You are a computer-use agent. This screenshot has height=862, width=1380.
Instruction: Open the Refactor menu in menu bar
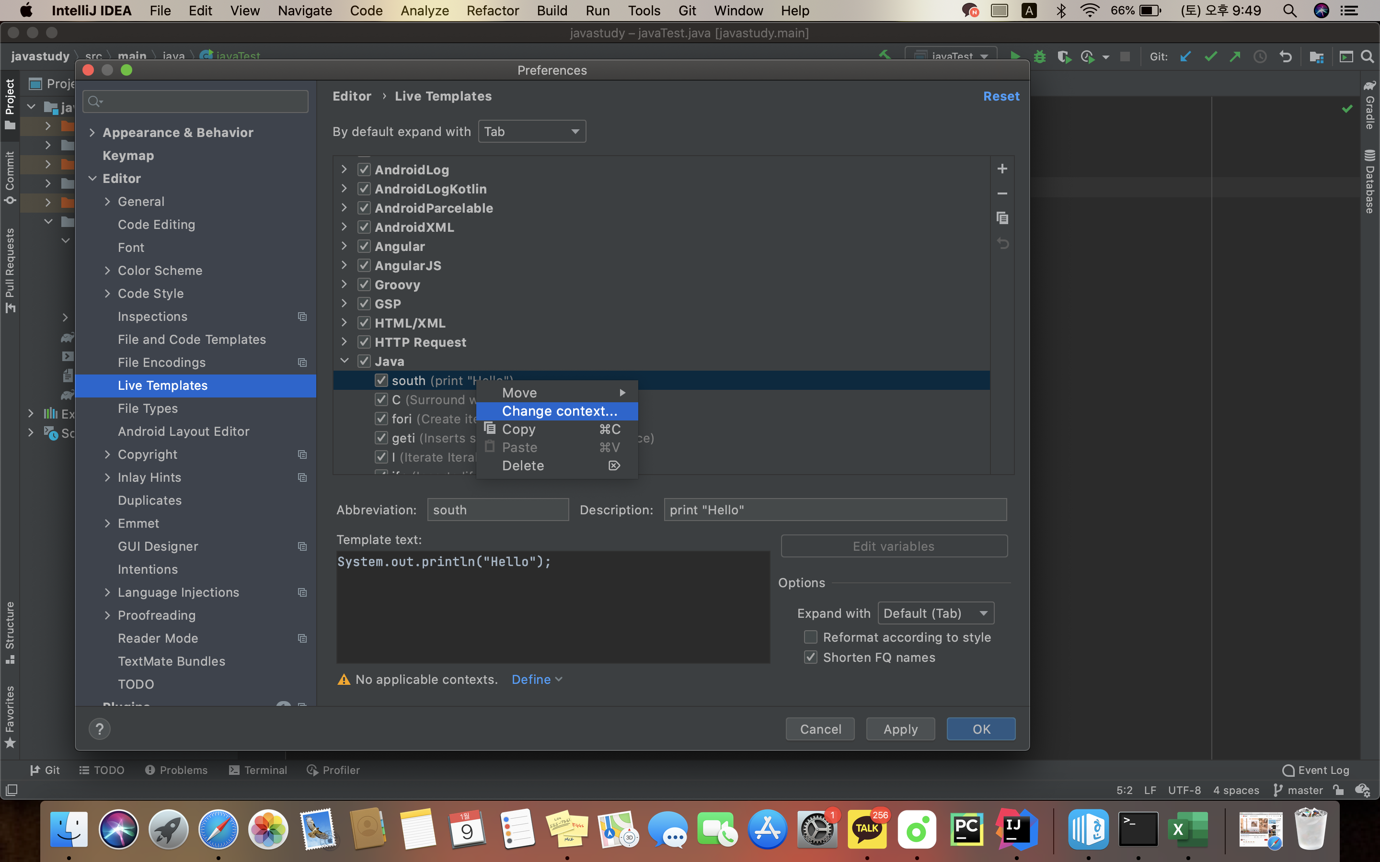point(493,11)
